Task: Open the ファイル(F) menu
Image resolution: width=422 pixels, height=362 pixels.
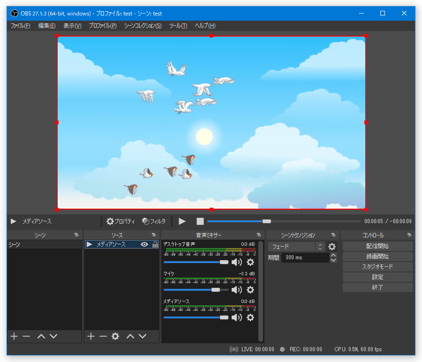Action: 20,26
